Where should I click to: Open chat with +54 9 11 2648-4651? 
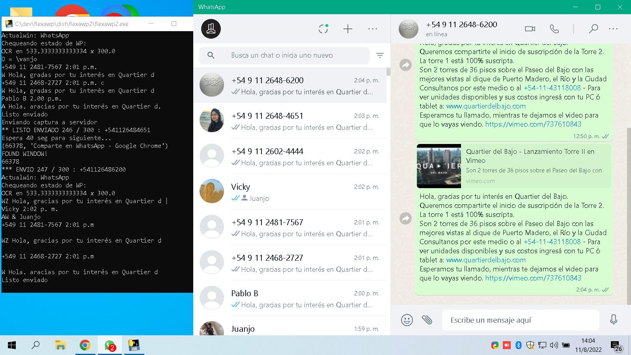(290, 121)
